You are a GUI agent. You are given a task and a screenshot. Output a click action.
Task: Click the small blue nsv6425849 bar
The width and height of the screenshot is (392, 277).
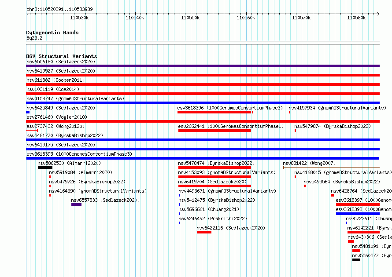click(28, 112)
